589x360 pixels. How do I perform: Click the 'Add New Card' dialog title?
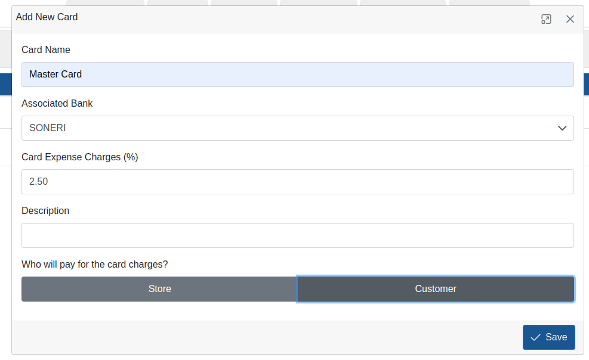click(47, 17)
